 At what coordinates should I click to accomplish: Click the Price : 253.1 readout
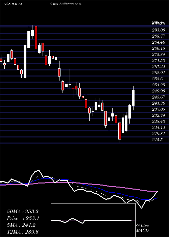[x=23, y=218]
